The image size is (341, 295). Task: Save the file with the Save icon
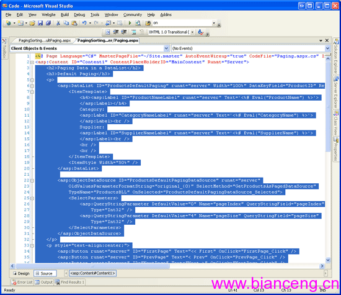(40, 23)
